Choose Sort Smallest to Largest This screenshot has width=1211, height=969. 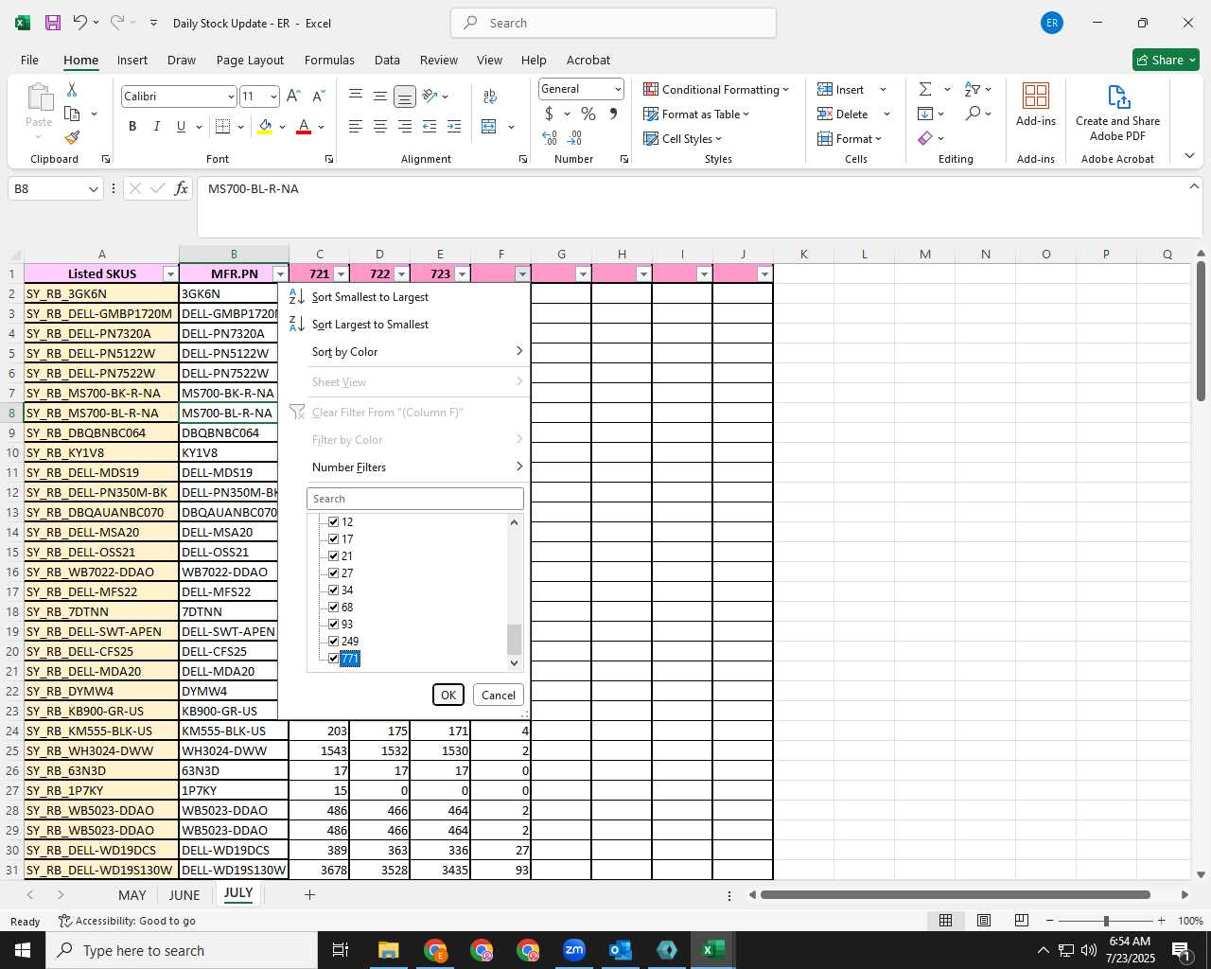pos(370,297)
